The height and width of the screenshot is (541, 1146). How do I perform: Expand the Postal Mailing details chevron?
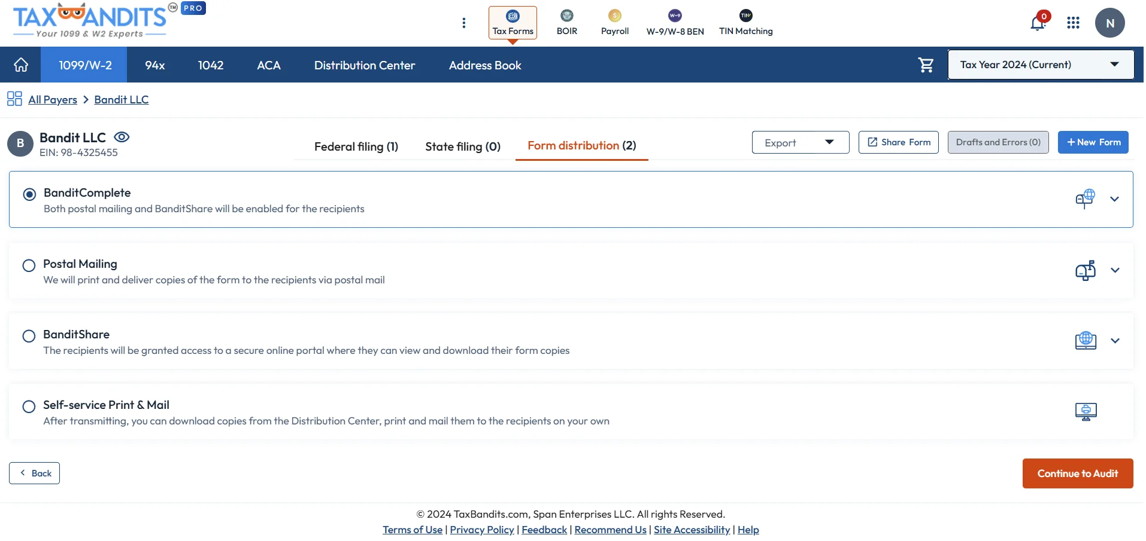(1115, 270)
